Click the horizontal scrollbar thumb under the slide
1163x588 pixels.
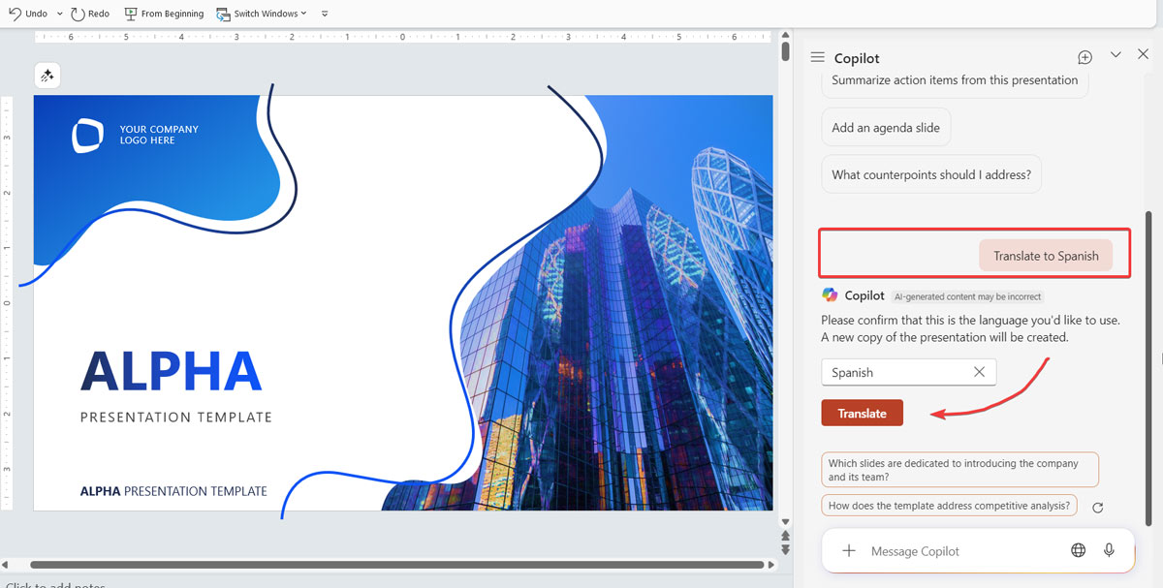[x=397, y=564]
